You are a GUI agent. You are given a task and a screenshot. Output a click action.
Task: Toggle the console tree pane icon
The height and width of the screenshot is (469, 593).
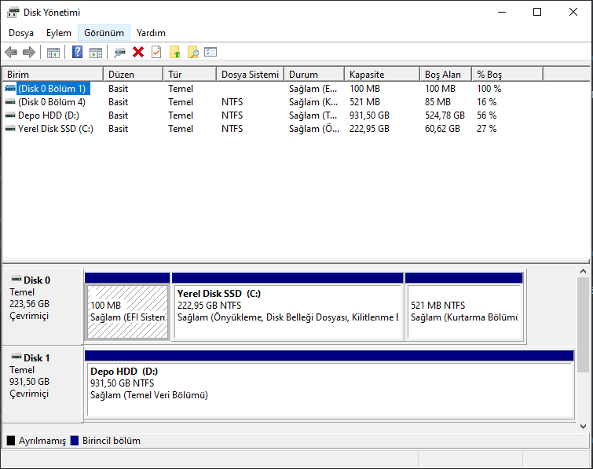pyautogui.click(x=53, y=52)
